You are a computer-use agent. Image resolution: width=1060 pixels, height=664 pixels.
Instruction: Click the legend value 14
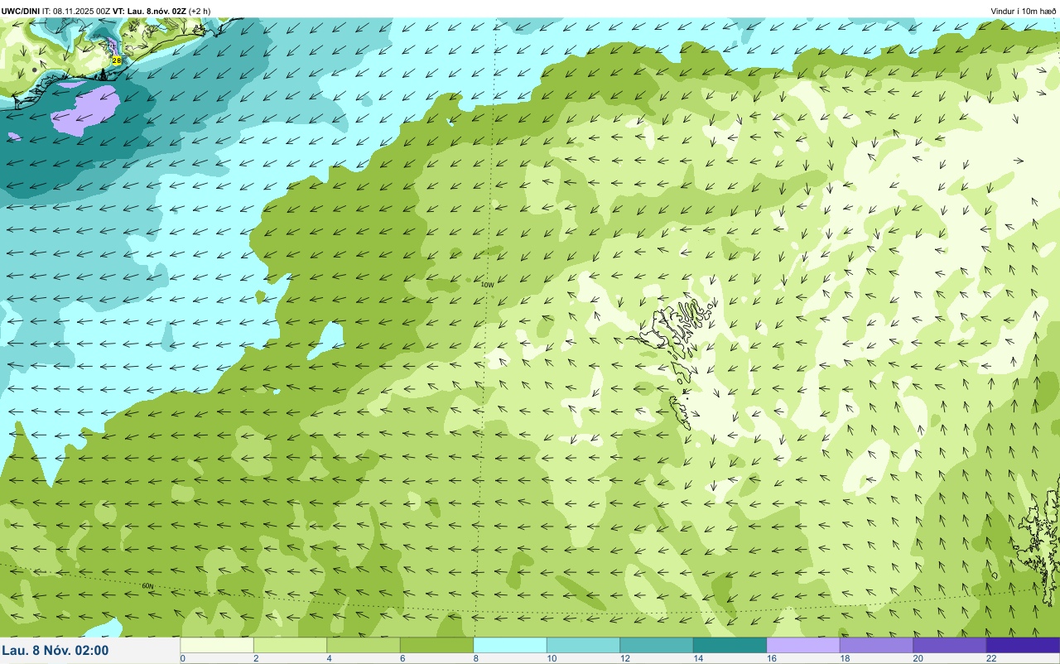[x=697, y=659]
